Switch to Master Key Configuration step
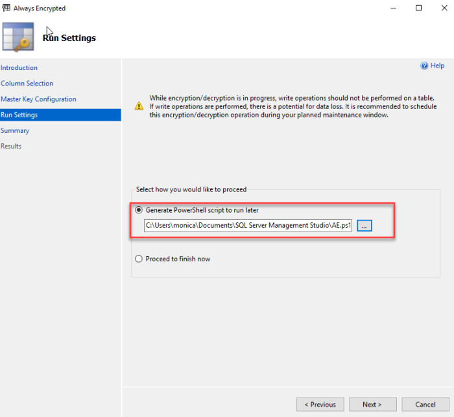The height and width of the screenshot is (417, 454). pyautogui.click(x=39, y=99)
